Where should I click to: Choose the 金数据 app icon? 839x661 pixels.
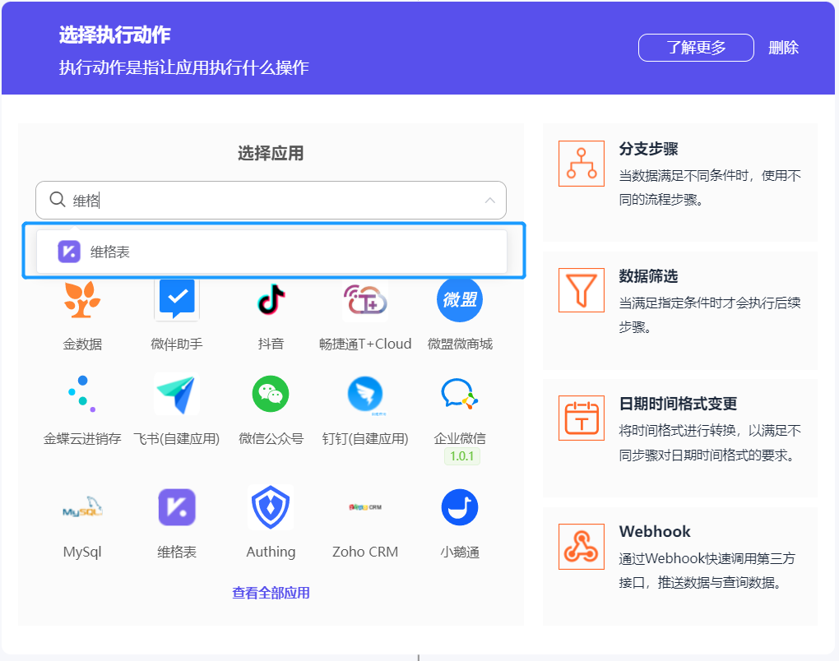[x=82, y=299]
